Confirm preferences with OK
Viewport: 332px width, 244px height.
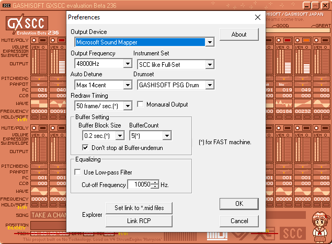(x=239, y=204)
